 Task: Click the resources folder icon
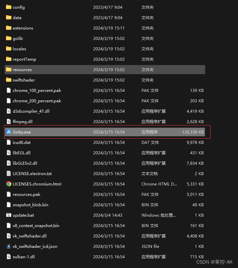pos(8,69)
